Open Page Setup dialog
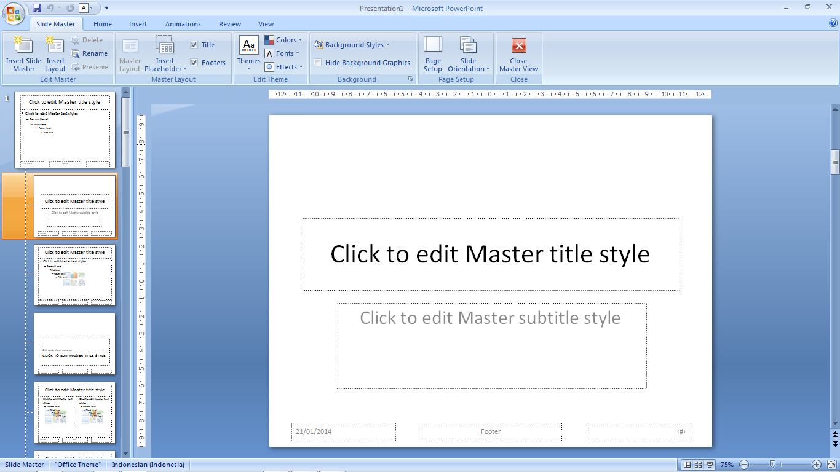Screen dimensions: 840x472 pos(433,53)
